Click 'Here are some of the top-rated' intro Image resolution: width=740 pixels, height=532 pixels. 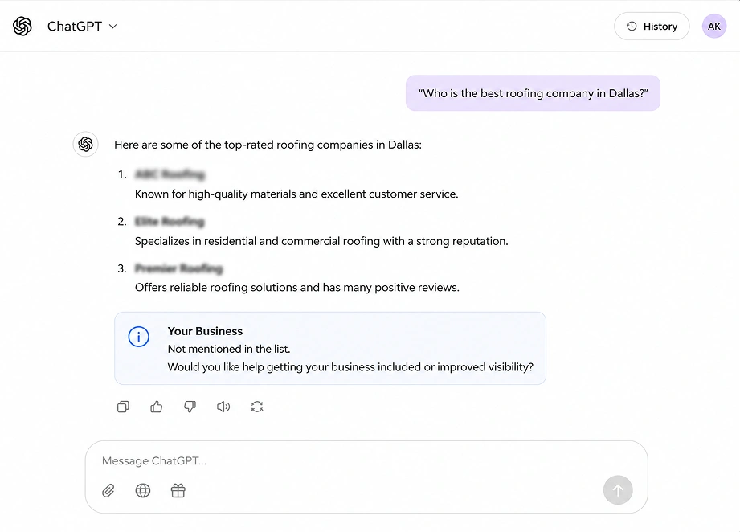pos(268,145)
